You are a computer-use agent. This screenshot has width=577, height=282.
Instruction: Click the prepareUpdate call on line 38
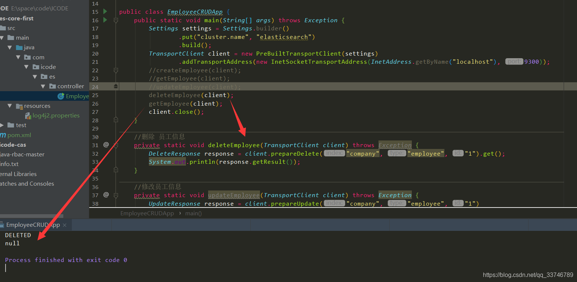coord(295,203)
